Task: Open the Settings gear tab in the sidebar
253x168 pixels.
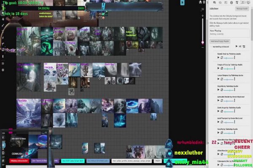Action: point(248,3)
